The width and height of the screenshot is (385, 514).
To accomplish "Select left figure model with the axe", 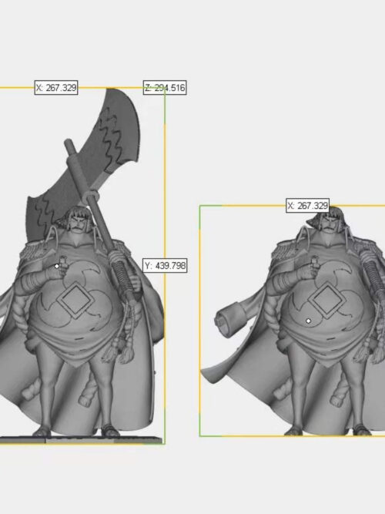I will pos(82,266).
